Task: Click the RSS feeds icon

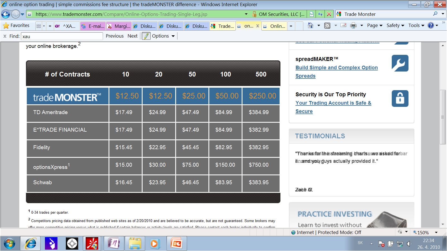Action: (327, 26)
